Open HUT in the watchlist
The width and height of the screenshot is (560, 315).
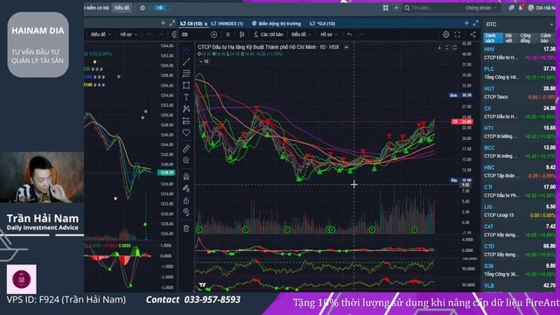coord(520,93)
